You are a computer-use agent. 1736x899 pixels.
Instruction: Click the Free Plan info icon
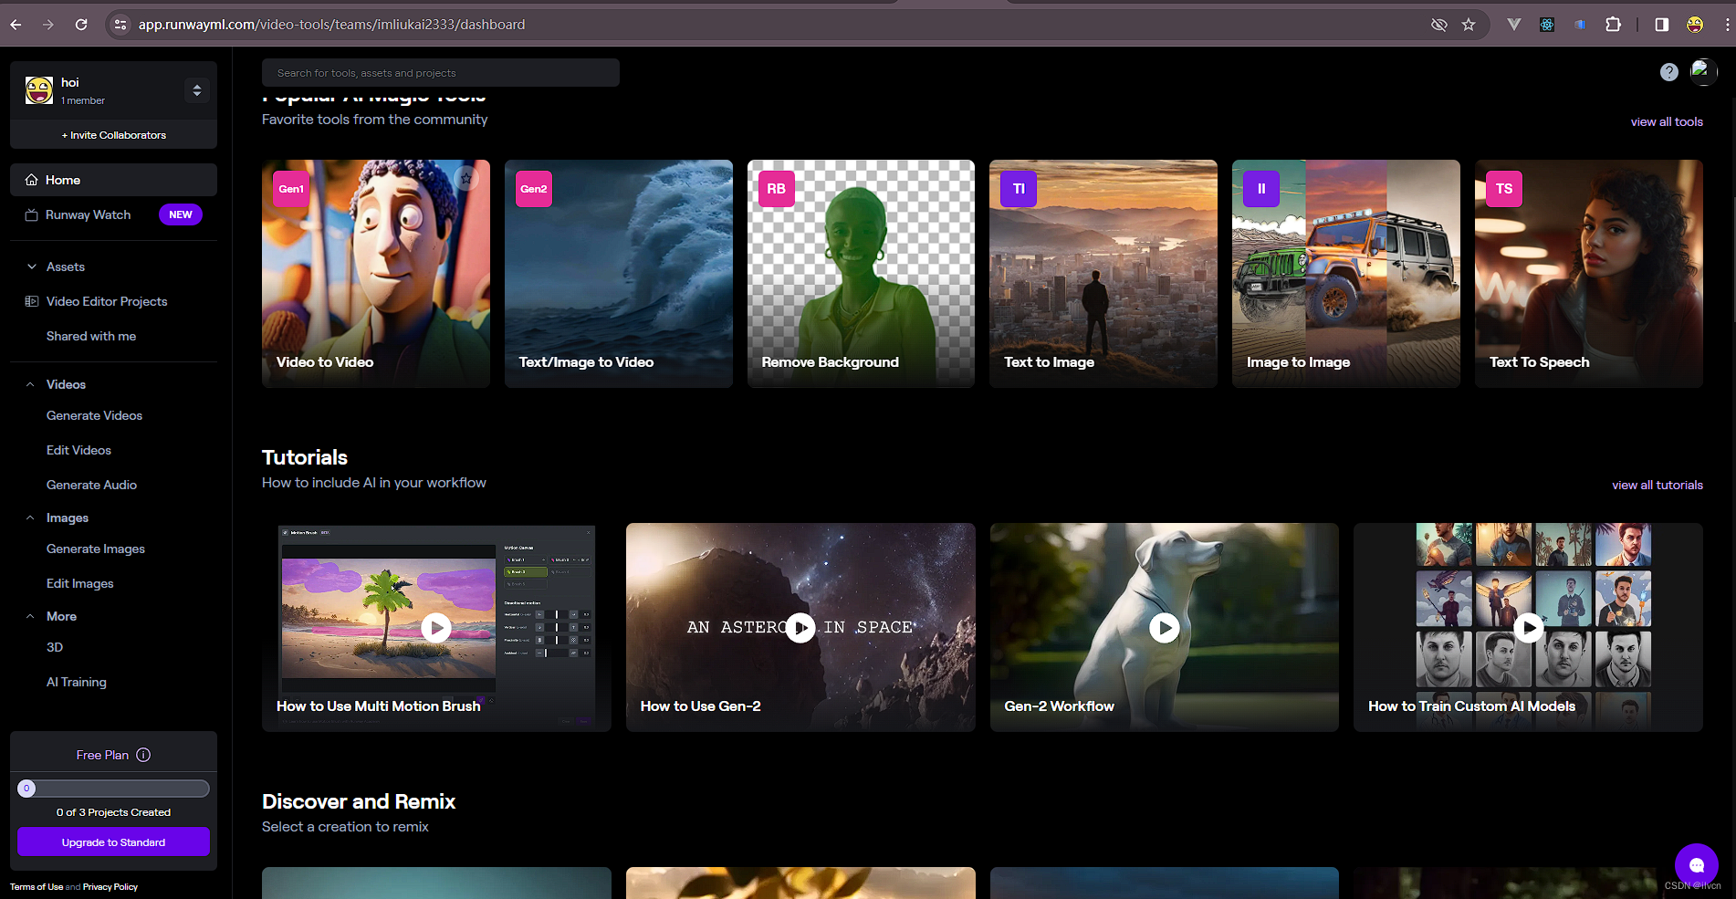click(143, 755)
